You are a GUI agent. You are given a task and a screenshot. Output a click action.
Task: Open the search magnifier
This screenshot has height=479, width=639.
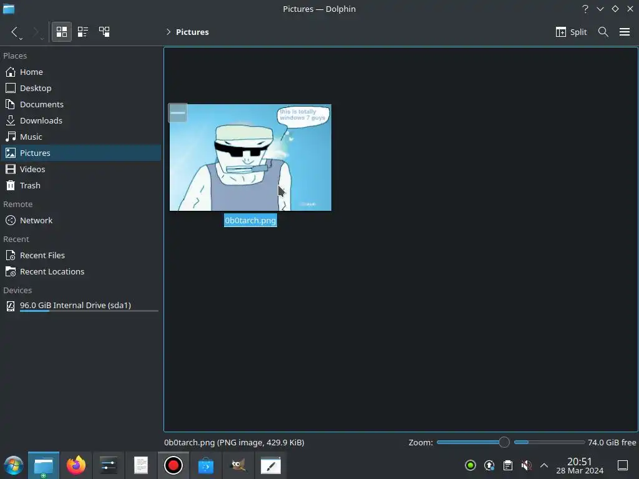[x=603, y=32]
